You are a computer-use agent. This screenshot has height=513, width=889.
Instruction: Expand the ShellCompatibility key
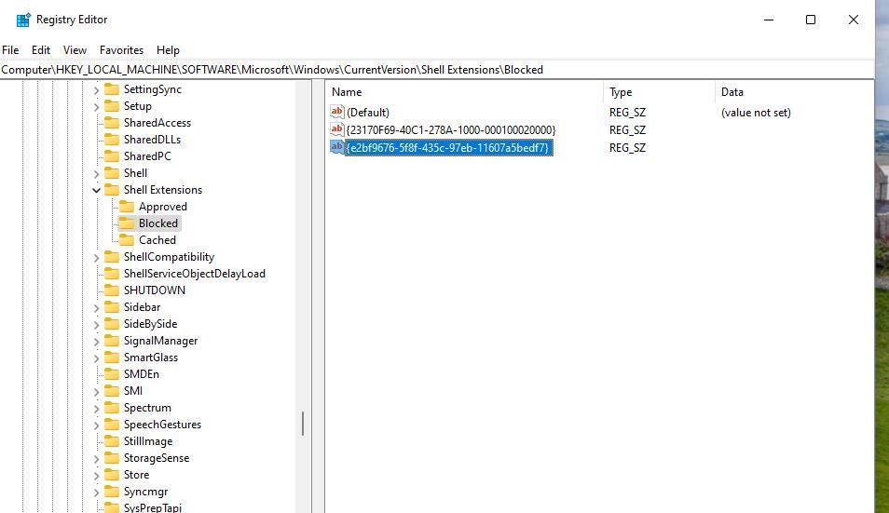pyautogui.click(x=96, y=258)
